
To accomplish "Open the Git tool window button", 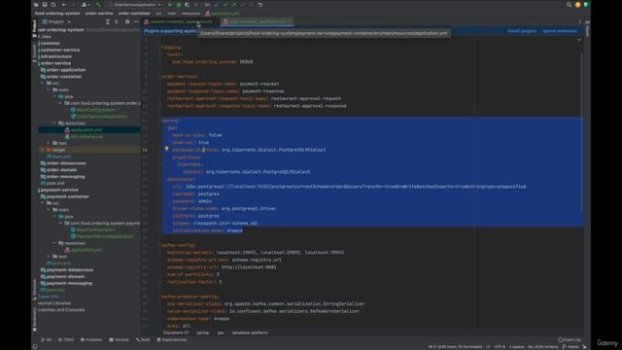I will (x=47, y=340).
